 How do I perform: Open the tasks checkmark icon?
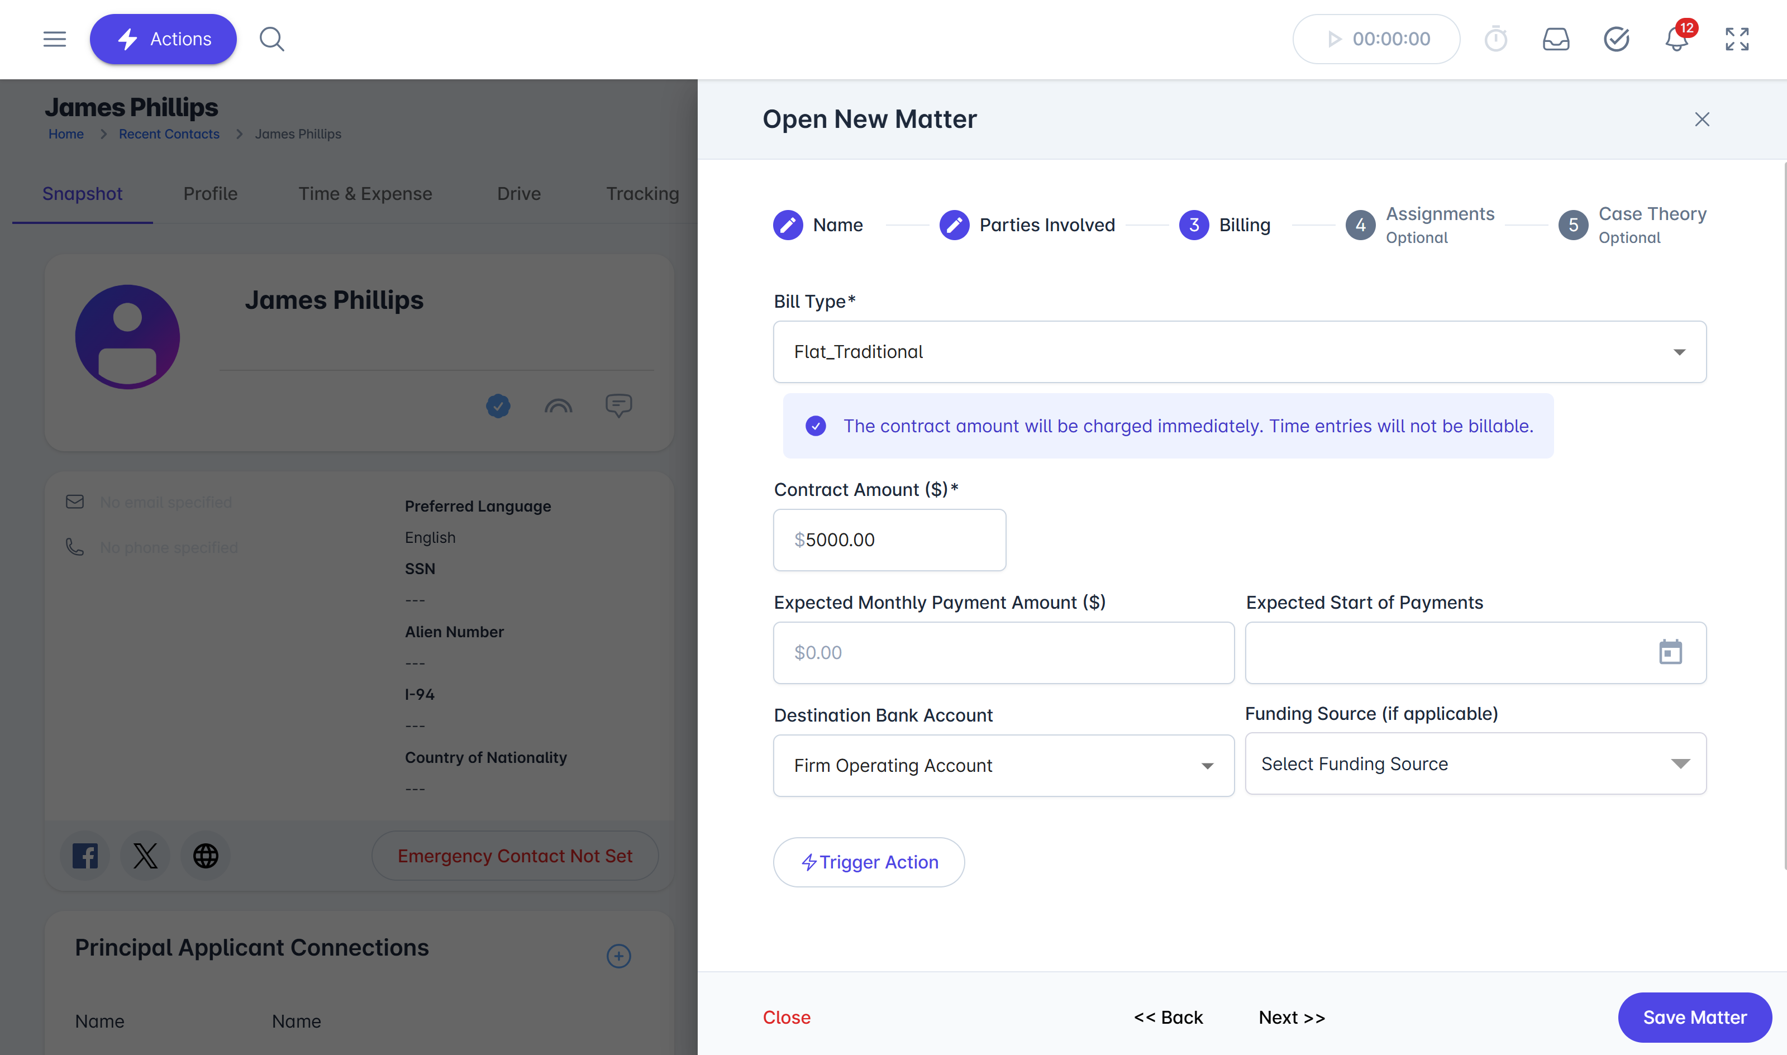1616,39
